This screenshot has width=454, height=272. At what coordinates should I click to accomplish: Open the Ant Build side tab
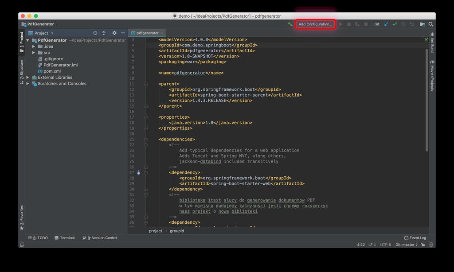[432, 43]
